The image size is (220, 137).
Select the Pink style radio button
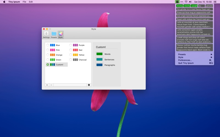pyautogui.click(x=48, y=50)
